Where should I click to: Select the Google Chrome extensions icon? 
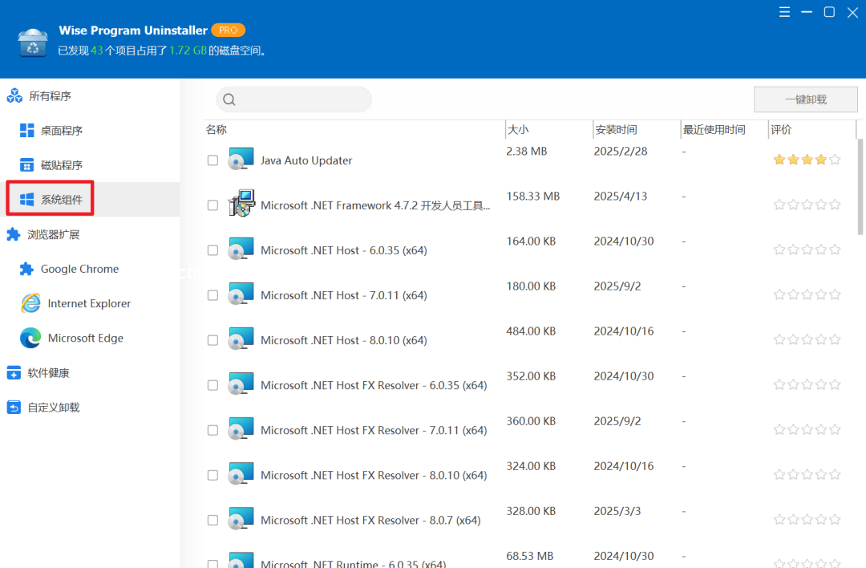coord(26,270)
